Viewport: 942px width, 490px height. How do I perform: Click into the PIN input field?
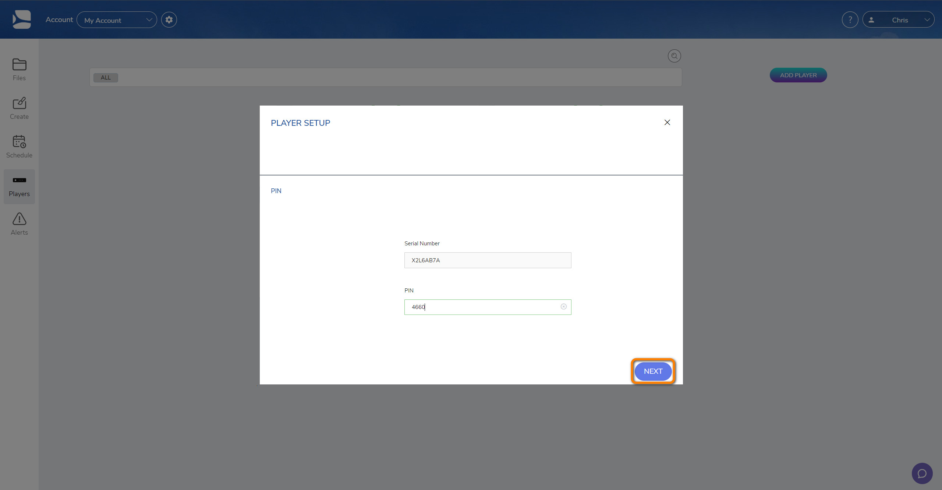(x=488, y=307)
